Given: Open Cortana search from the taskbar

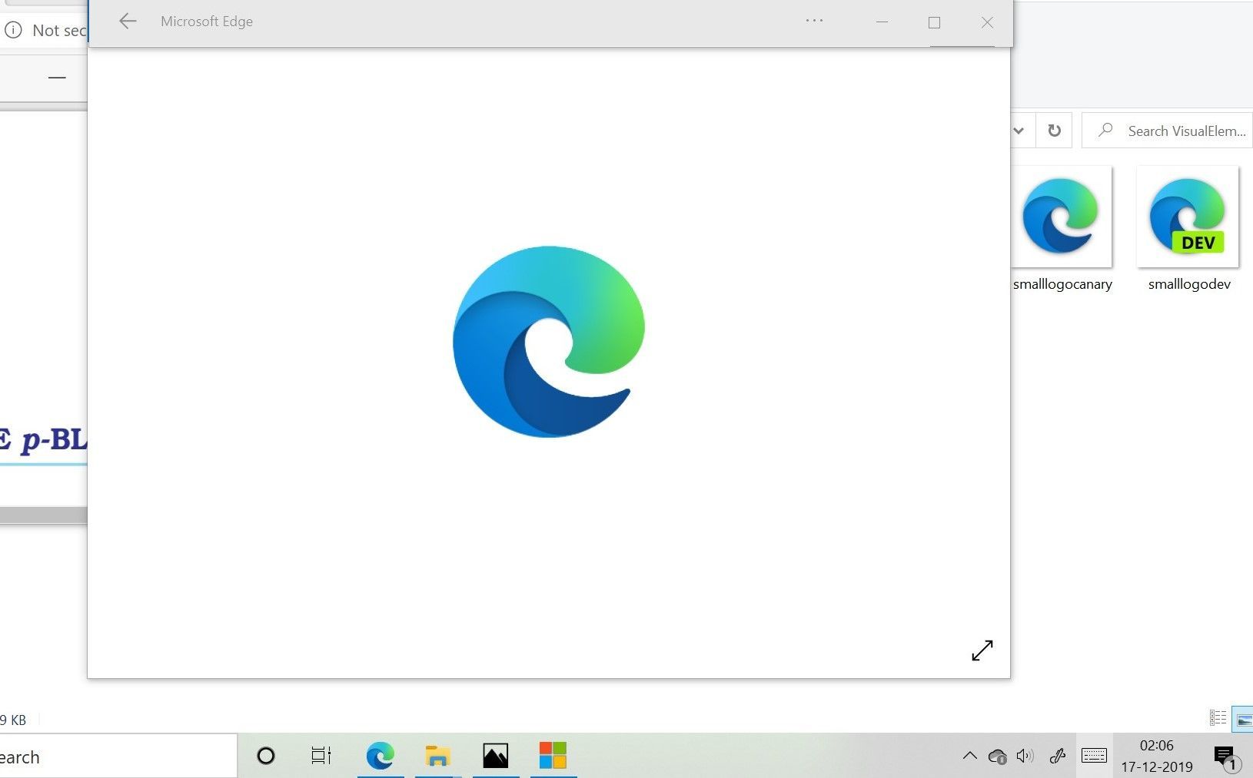Looking at the screenshot, I should tap(265, 756).
